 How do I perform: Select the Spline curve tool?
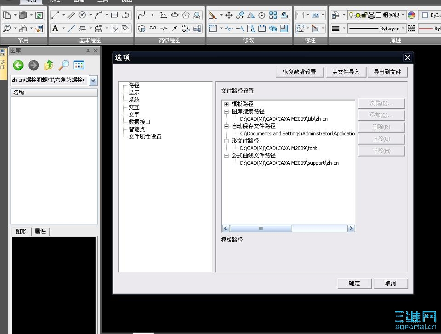click(x=142, y=15)
